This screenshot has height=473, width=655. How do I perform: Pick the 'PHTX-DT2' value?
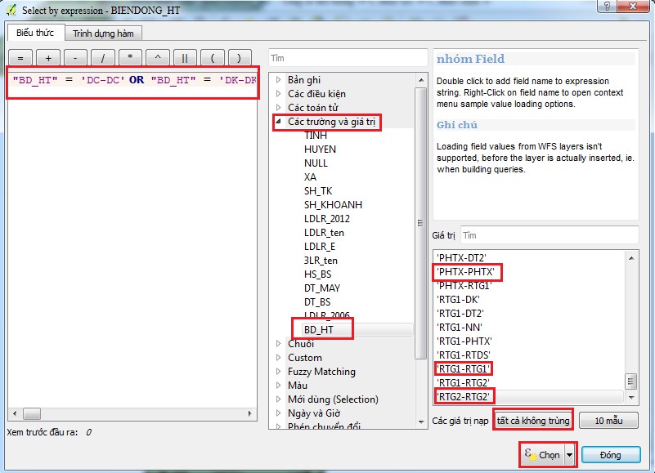(x=461, y=257)
